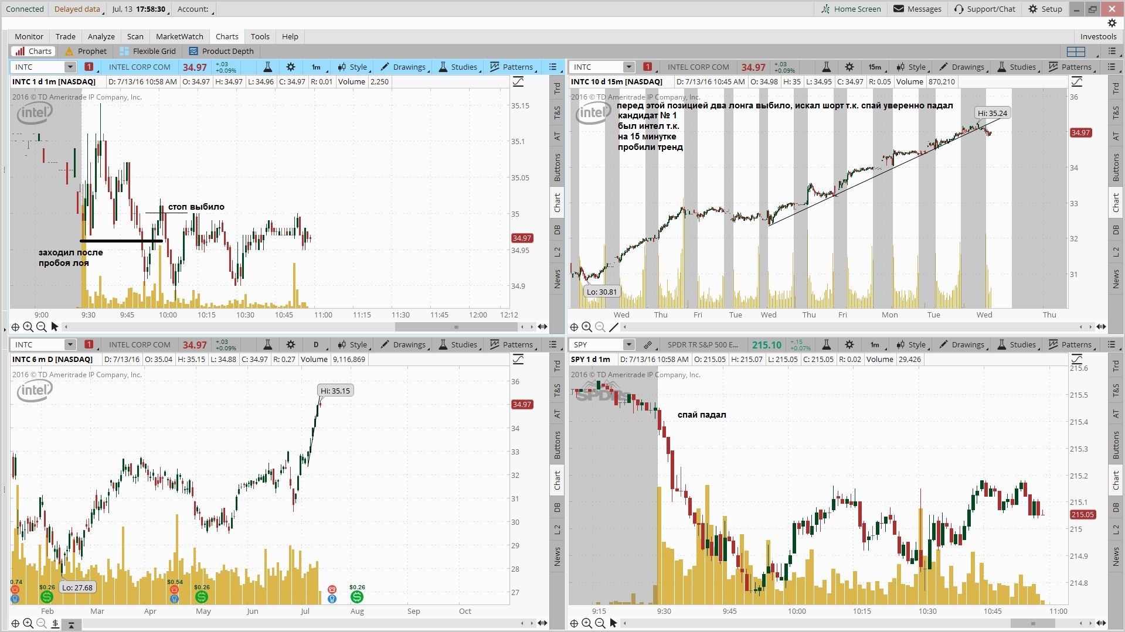Open the Trade tab

click(66, 36)
